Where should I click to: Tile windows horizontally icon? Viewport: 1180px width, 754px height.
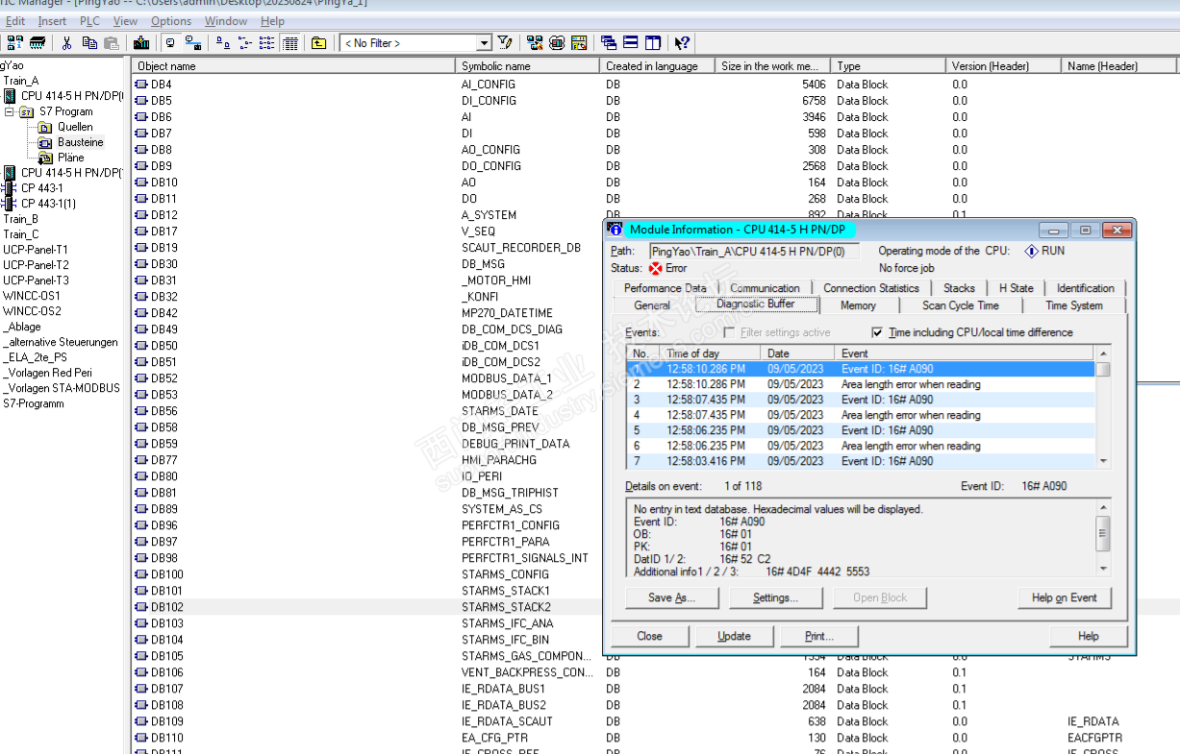pos(631,43)
